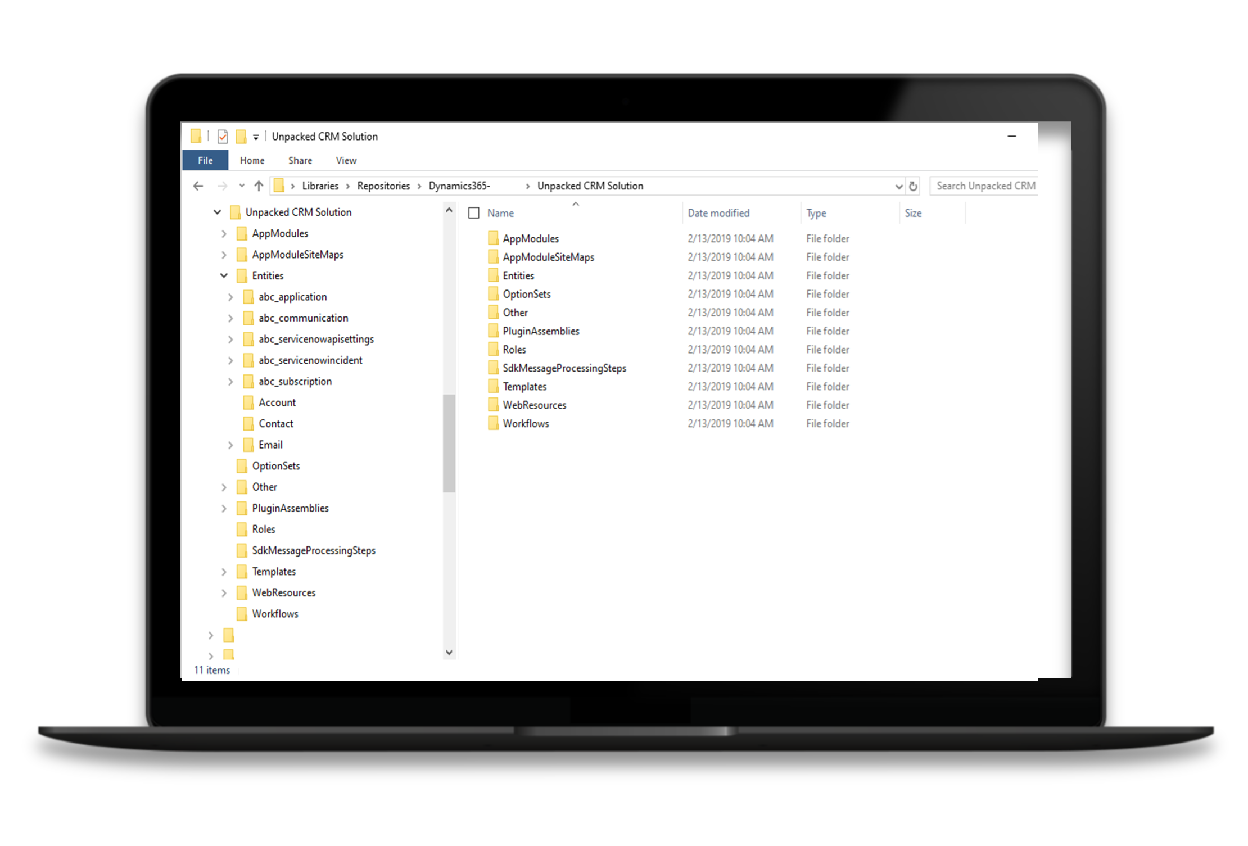Click the Back navigation arrow
The image size is (1248, 846).
click(x=198, y=186)
